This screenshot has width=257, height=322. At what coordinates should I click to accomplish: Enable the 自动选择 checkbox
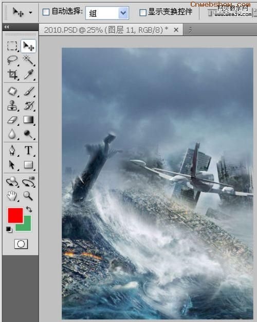coord(46,12)
